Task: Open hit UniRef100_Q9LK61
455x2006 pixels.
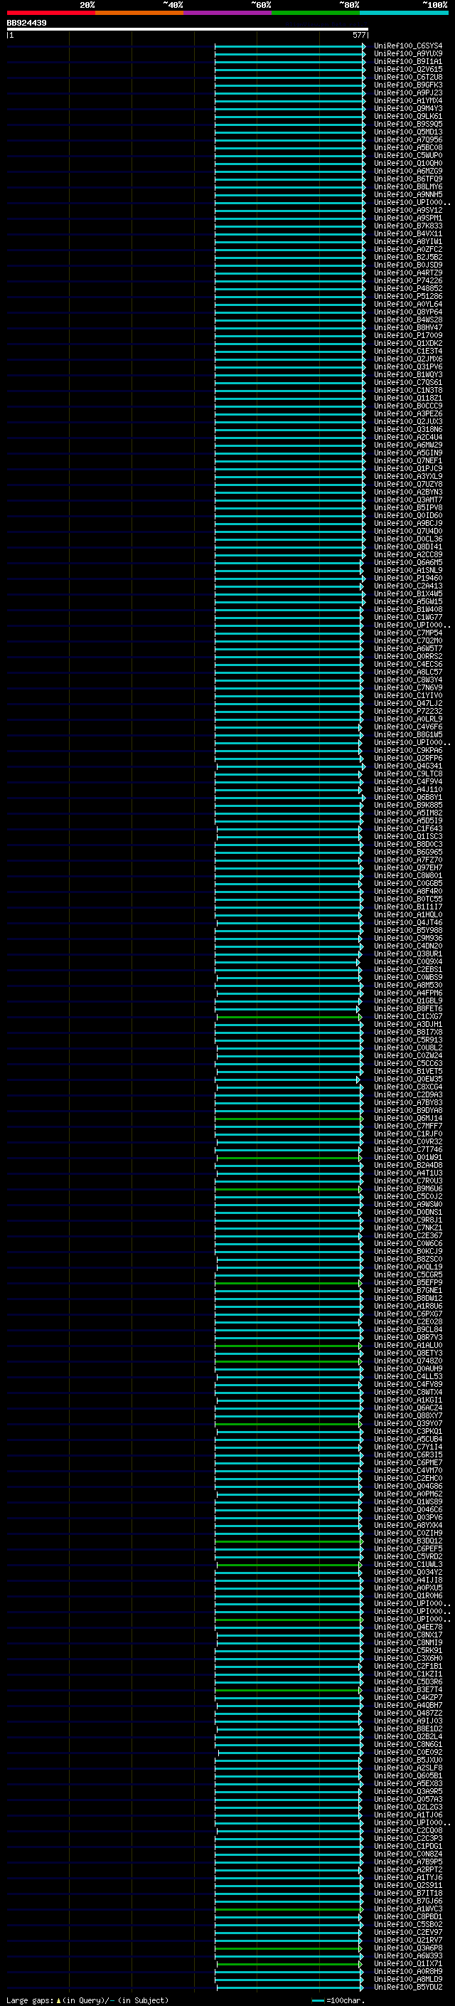Action: click(408, 117)
